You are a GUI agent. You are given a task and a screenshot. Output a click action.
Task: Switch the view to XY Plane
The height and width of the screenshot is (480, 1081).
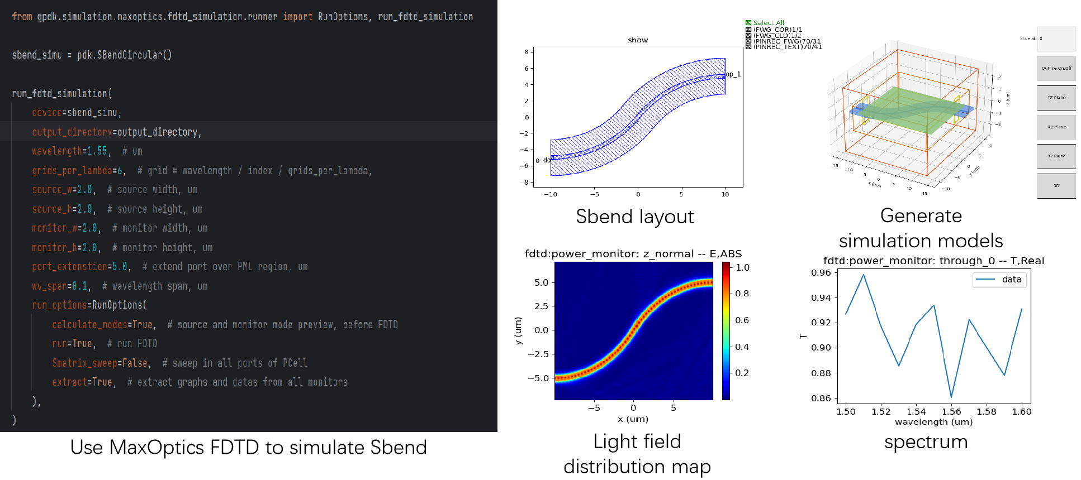click(x=1056, y=156)
